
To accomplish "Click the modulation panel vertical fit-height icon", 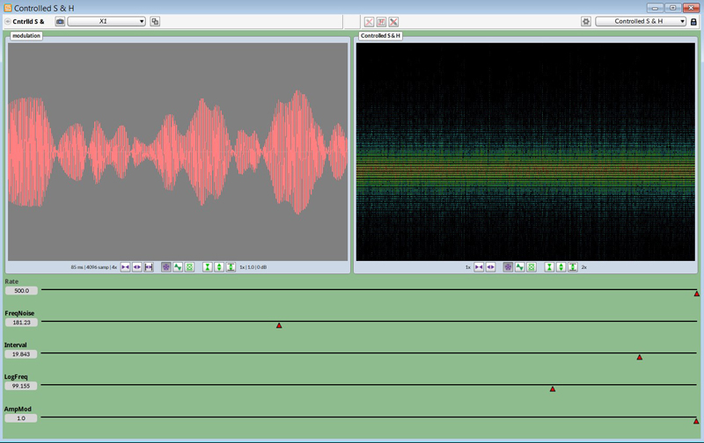I will 231,267.
